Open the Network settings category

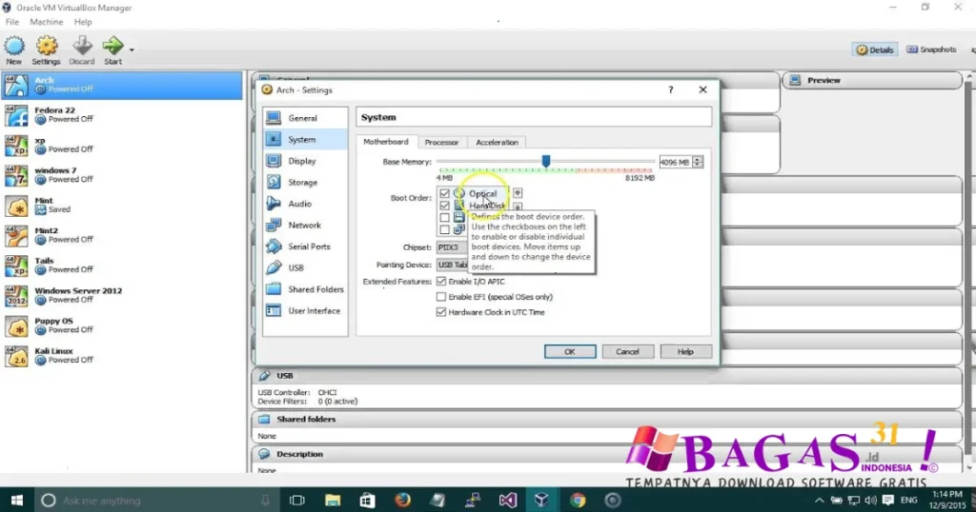point(305,225)
